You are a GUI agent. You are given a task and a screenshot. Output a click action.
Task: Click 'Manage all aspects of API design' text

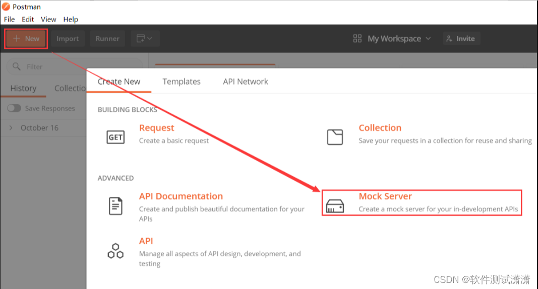[220, 258]
